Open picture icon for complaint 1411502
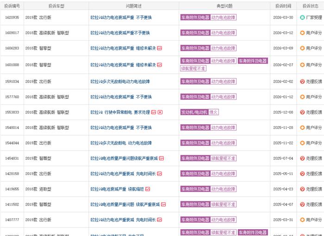 [163, 204]
